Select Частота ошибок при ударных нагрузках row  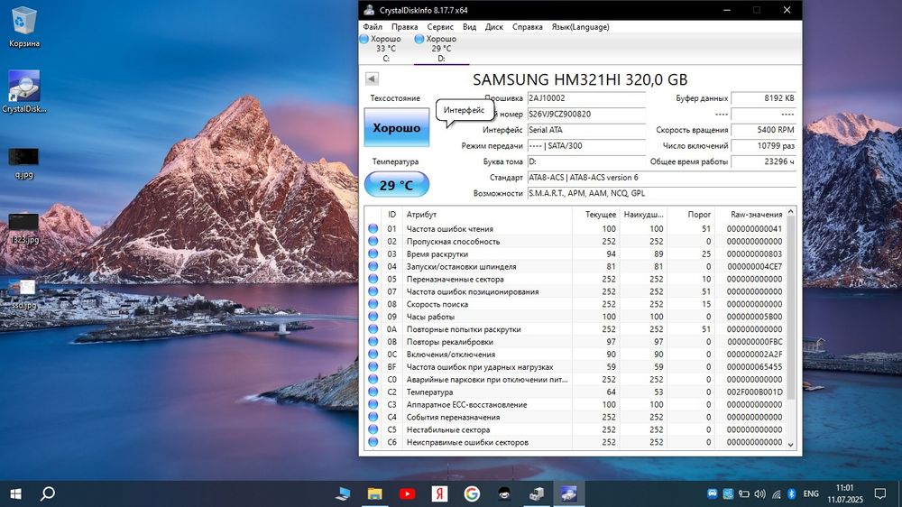coord(575,367)
